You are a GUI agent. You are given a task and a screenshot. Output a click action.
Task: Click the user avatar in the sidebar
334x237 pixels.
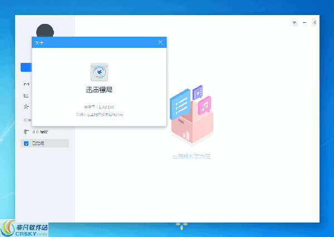tap(45, 31)
